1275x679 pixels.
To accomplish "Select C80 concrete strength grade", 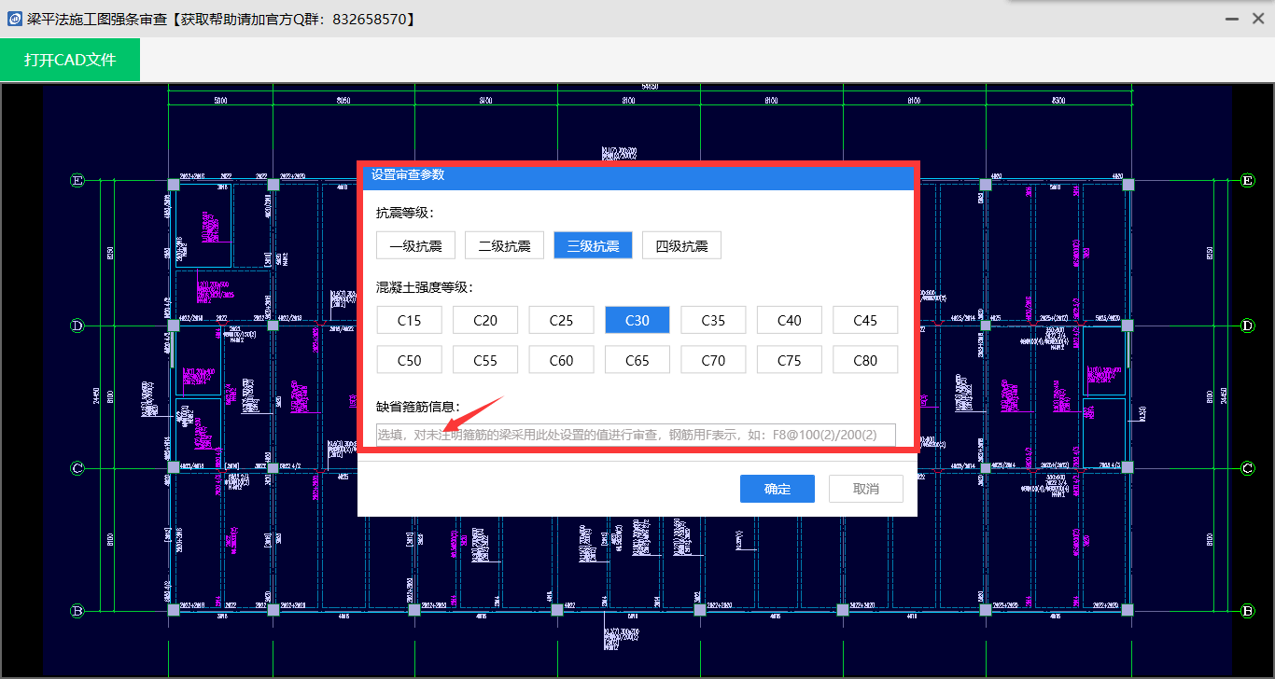I will click(865, 361).
